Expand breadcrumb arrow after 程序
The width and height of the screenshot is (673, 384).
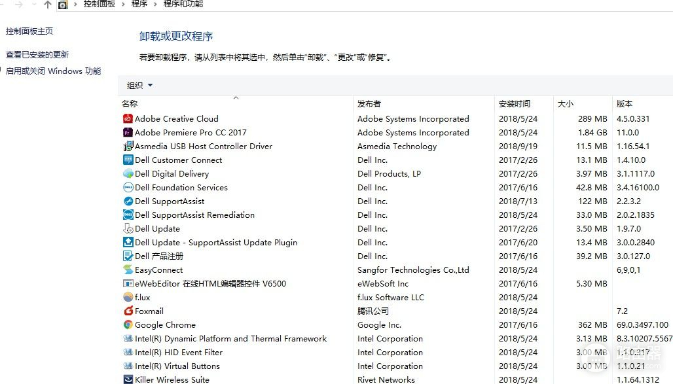pyautogui.click(x=156, y=4)
